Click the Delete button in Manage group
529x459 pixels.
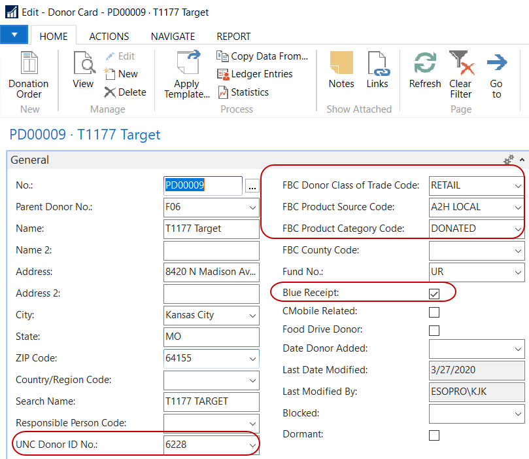click(126, 92)
